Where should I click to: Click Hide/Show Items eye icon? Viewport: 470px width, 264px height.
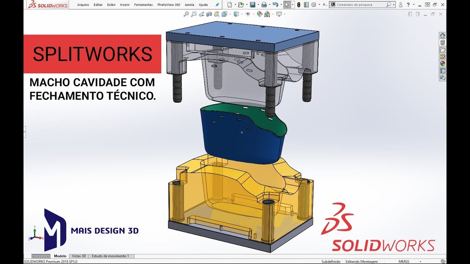pyautogui.click(x=248, y=14)
